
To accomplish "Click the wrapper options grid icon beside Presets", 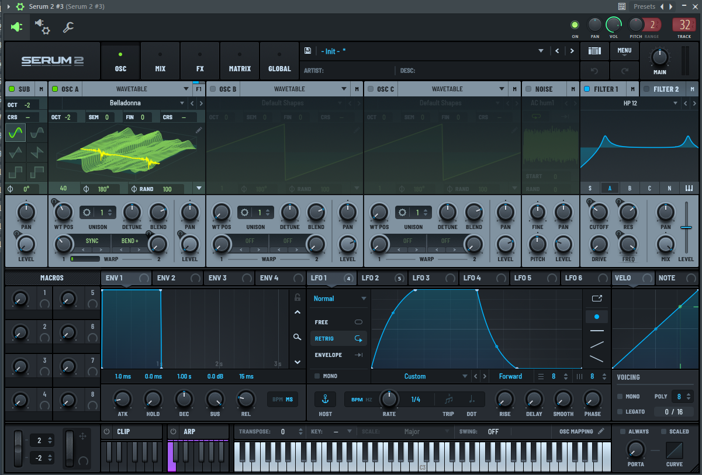I will click(622, 6).
